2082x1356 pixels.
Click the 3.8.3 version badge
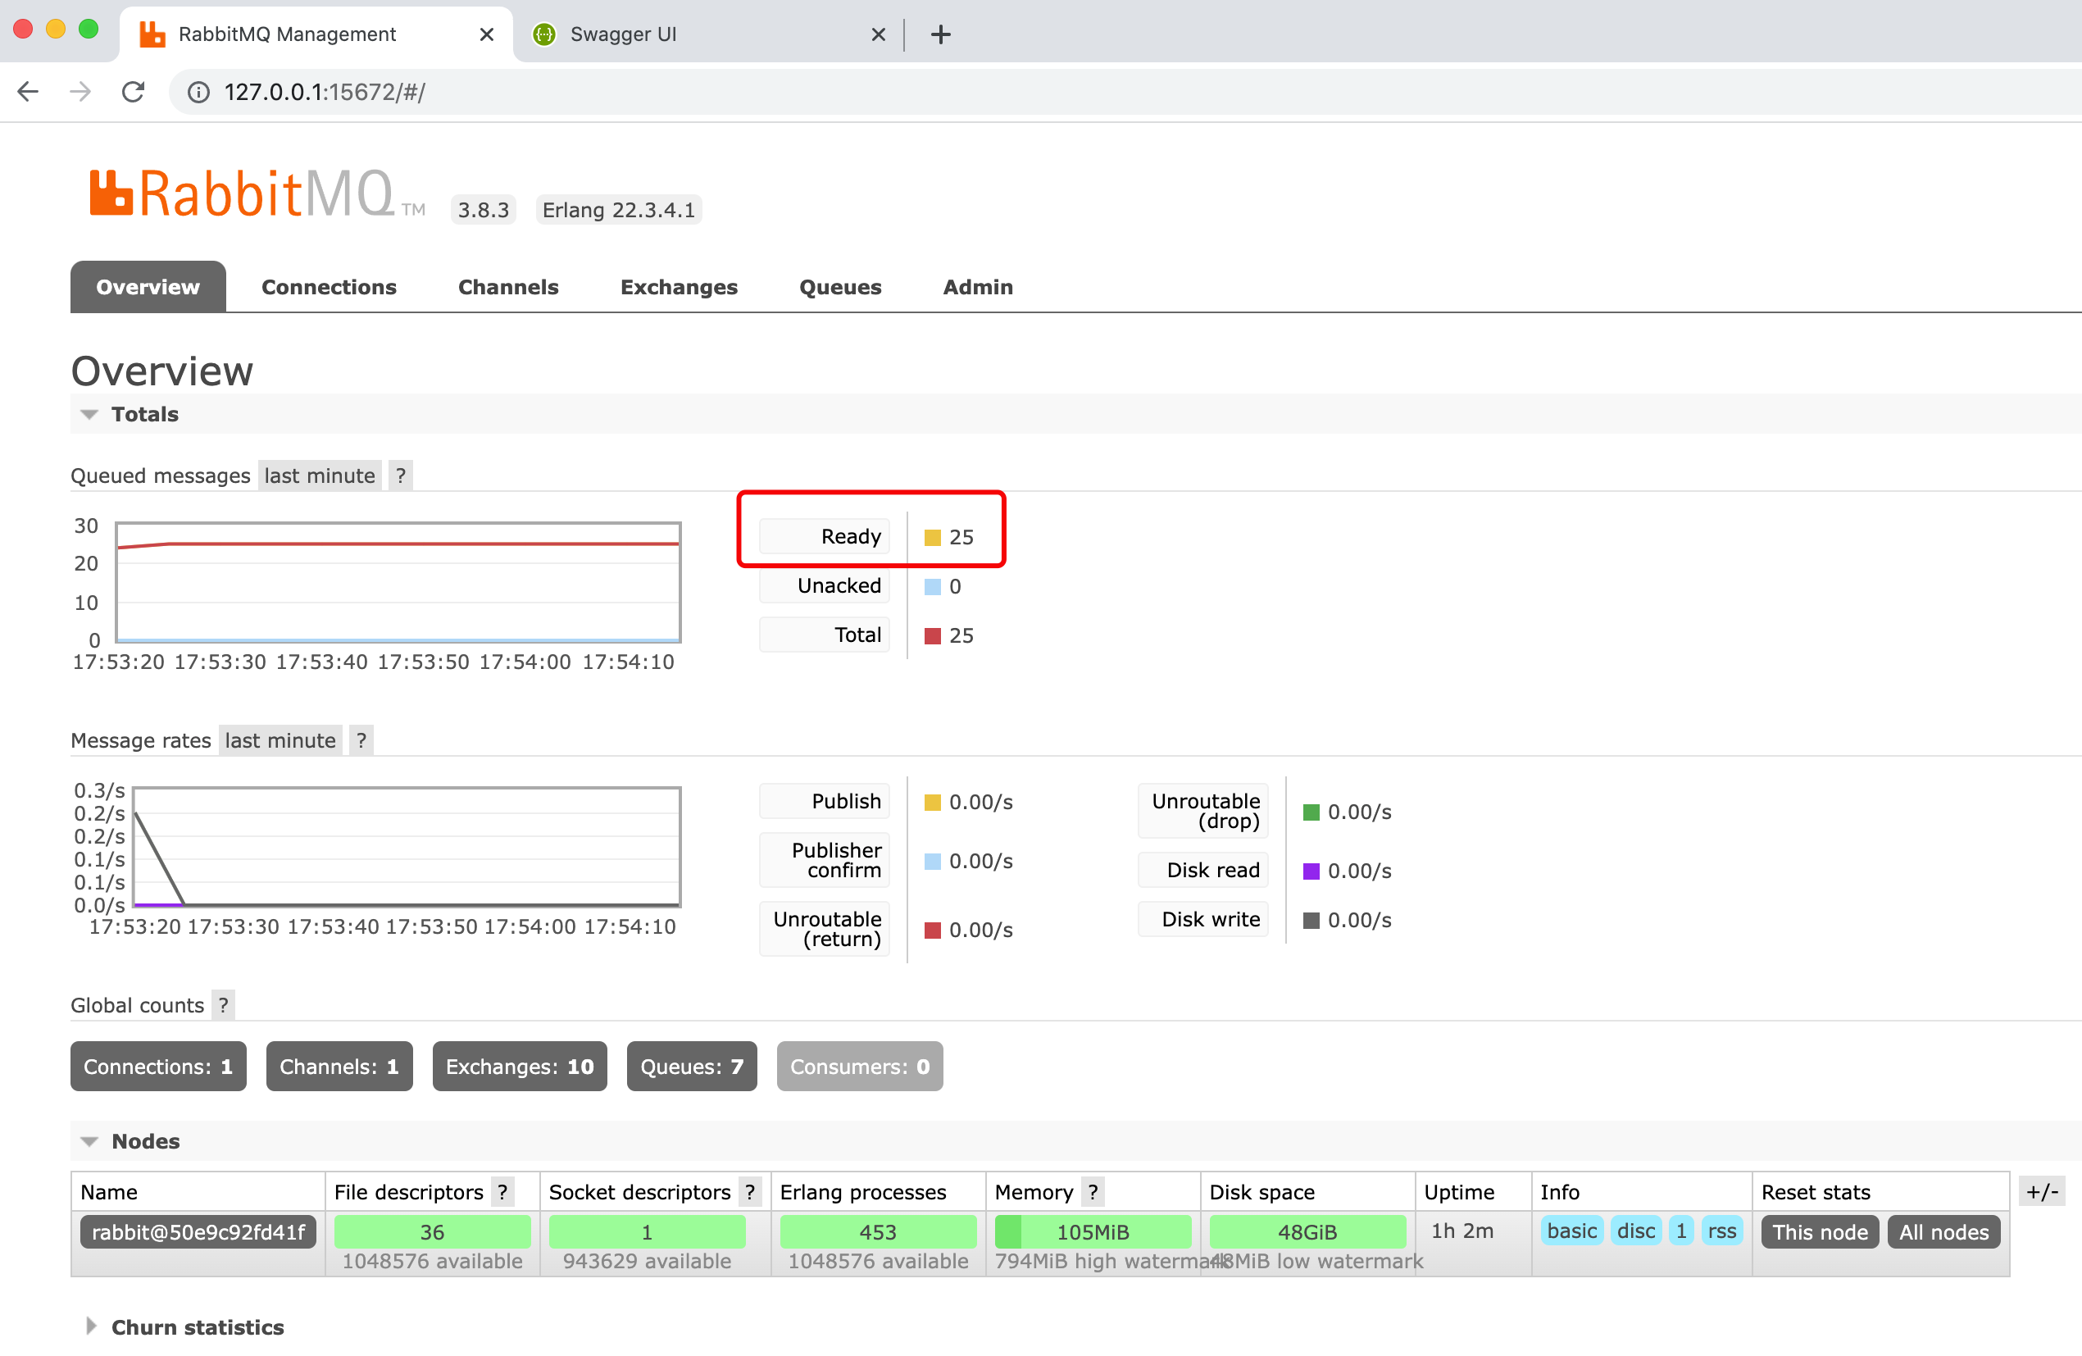point(484,210)
